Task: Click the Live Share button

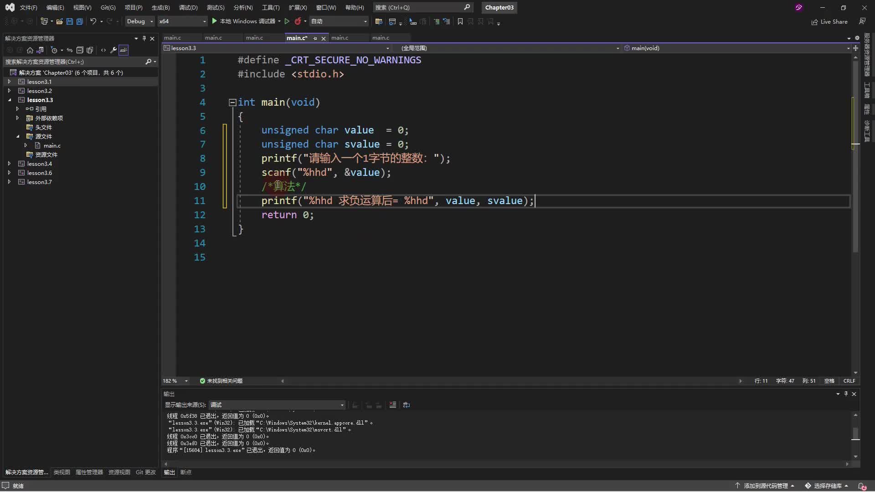Action: pos(829,21)
